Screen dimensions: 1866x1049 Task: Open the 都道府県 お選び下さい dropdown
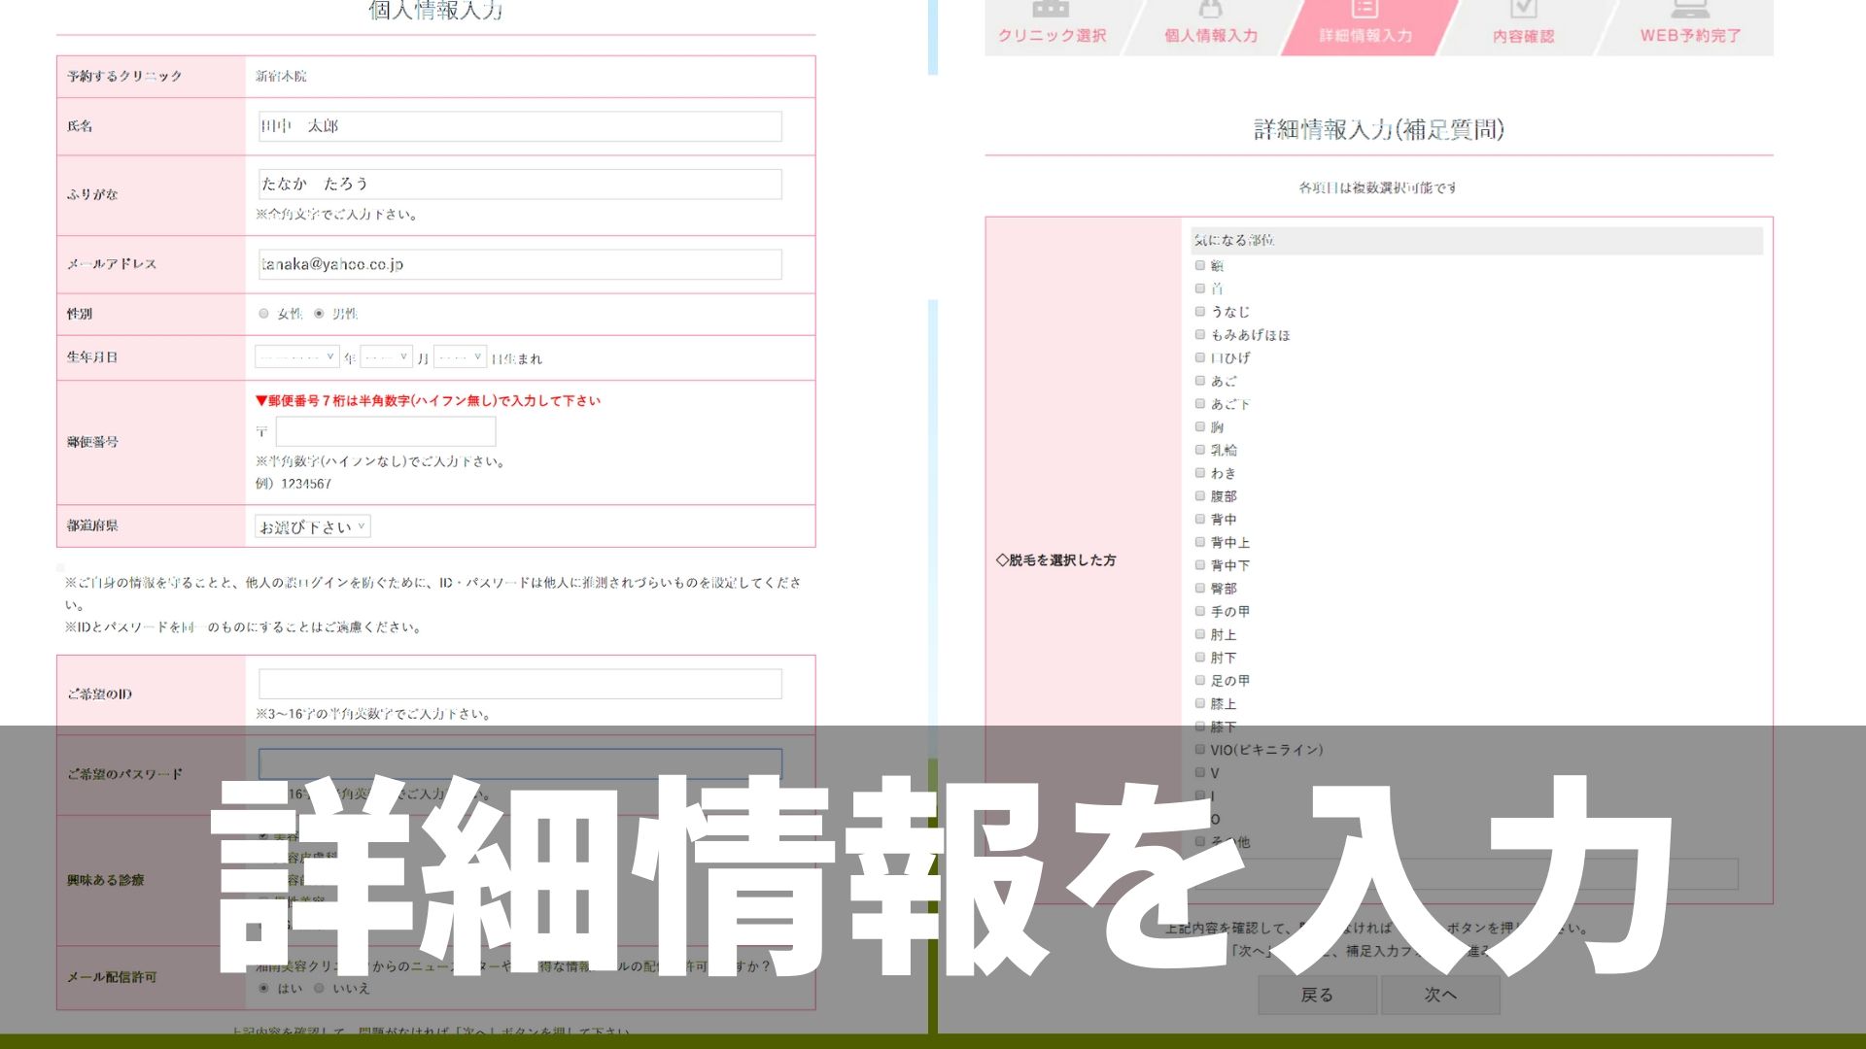(x=312, y=526)
